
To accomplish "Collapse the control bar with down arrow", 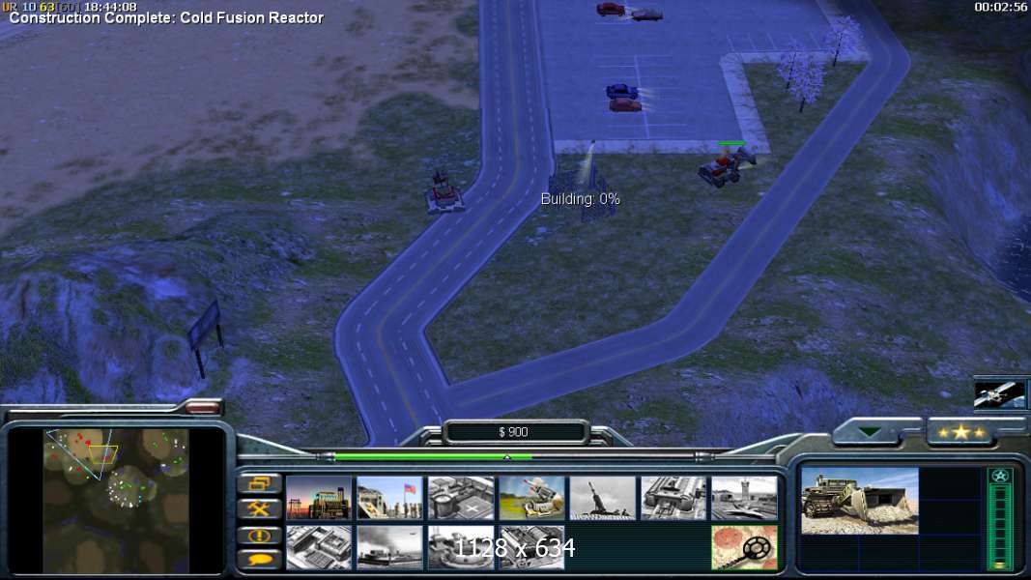I will [870, 432].
